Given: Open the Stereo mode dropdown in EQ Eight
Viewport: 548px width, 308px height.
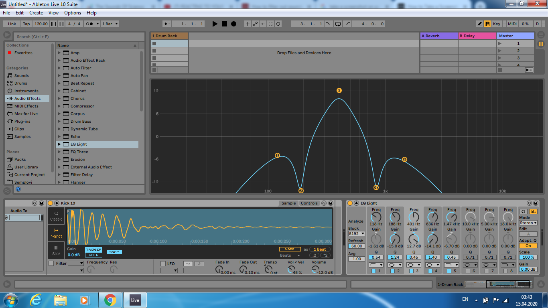Looking at the screenshot, I should pos(528,223).
